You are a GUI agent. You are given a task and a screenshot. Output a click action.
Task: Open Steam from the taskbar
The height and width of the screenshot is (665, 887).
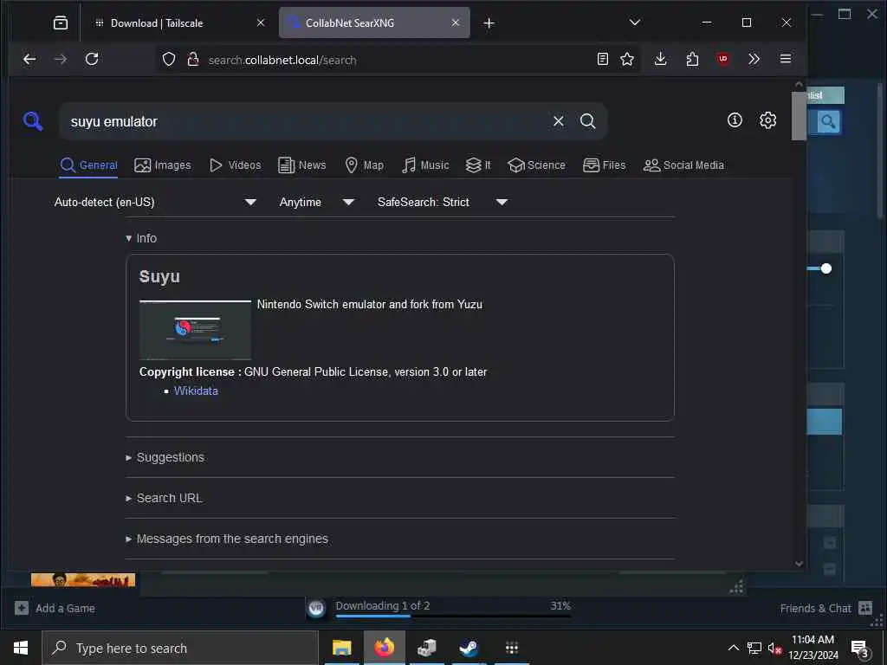pos(469,648)
